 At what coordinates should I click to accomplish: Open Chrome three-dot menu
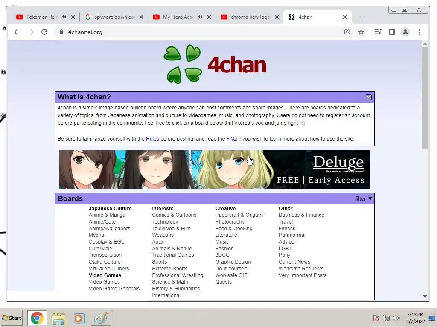(419, 32)
